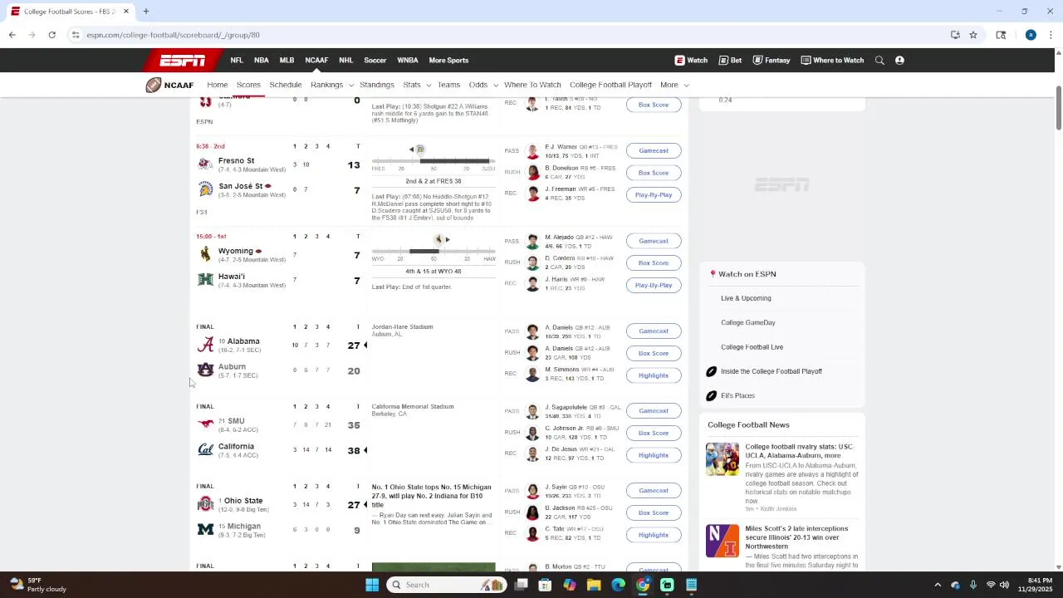Image resolution: width=1063 pixels, height=598 pixels.
Task: Open the MLB tab in ESPN nav
Action: [287, 60]
